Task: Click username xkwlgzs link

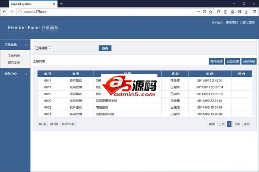Action: click(x=217, y=22)
